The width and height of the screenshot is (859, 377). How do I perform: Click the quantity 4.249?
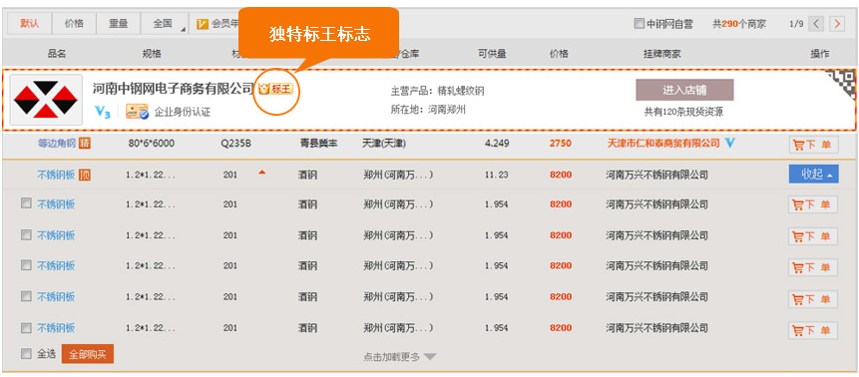(497, 144)
